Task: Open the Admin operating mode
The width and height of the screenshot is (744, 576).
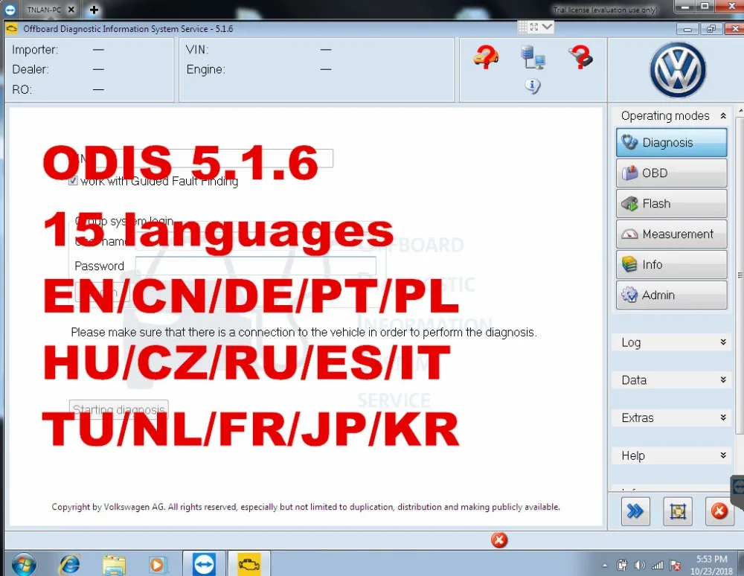Action: click(671, 295)
